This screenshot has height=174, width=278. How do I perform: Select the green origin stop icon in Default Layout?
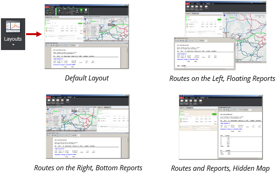coord(47,28)
